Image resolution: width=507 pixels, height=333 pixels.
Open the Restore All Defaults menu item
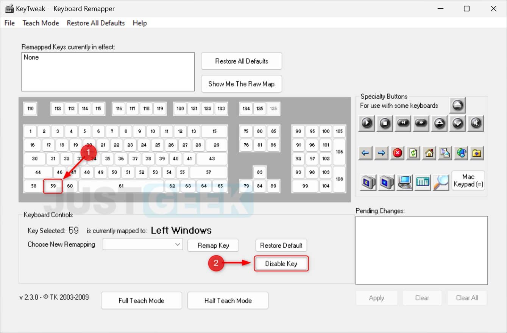click(x=96, y=23)
